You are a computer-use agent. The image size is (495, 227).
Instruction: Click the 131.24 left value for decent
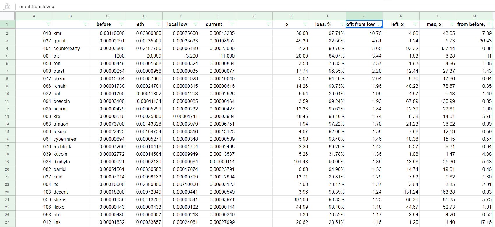coord(401,192)
